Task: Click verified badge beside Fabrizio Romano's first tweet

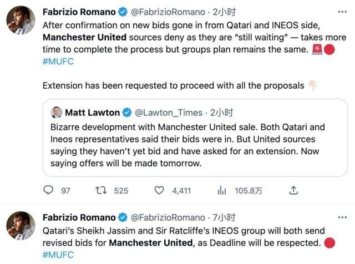Action: tap(122, 12)
